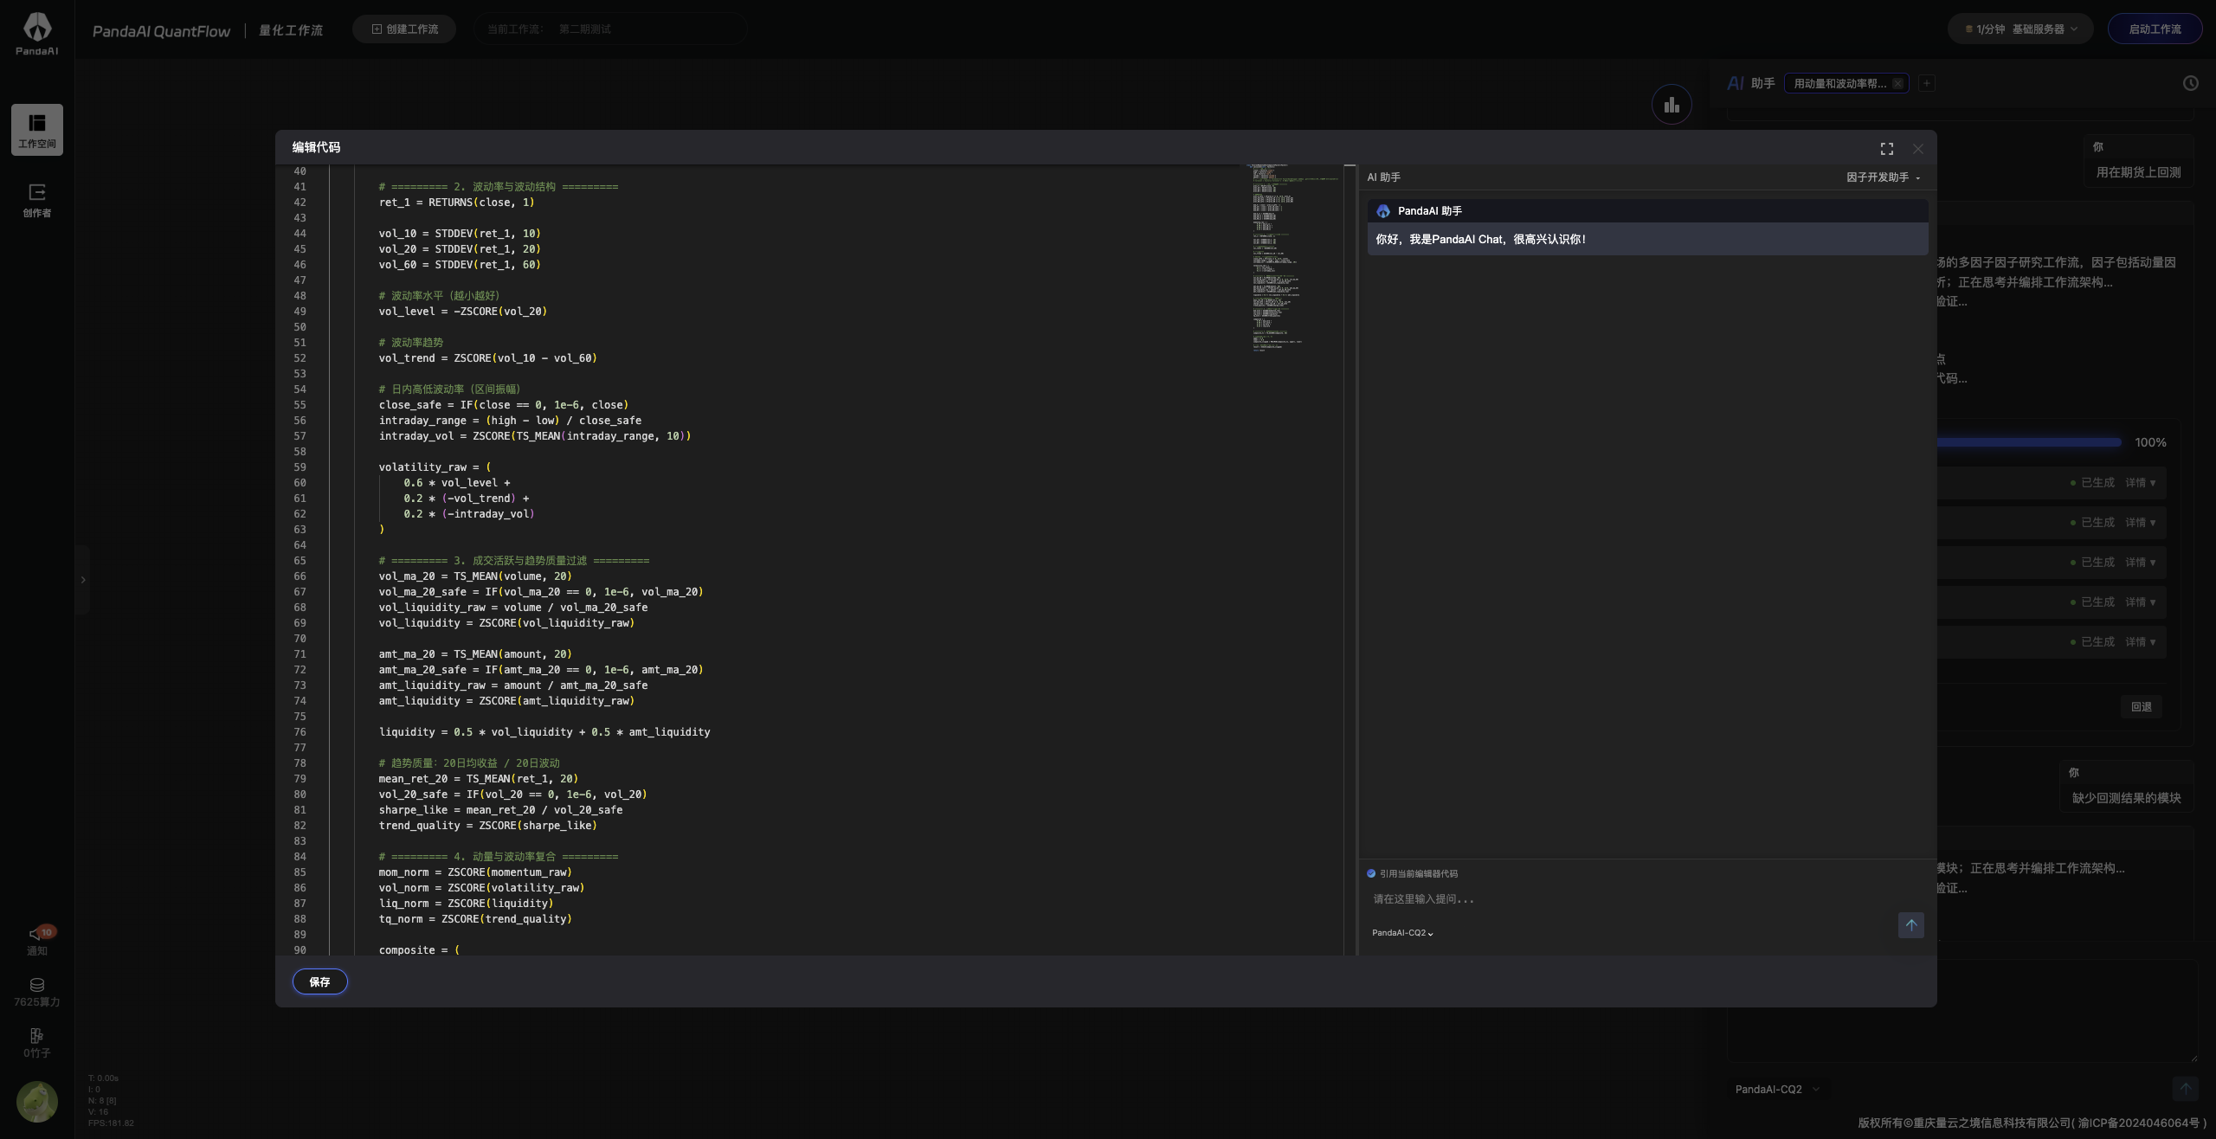The image size is (2216, 1139).
Task: Click the 用在期货上回测 user message
Action: pos(2138,172)
